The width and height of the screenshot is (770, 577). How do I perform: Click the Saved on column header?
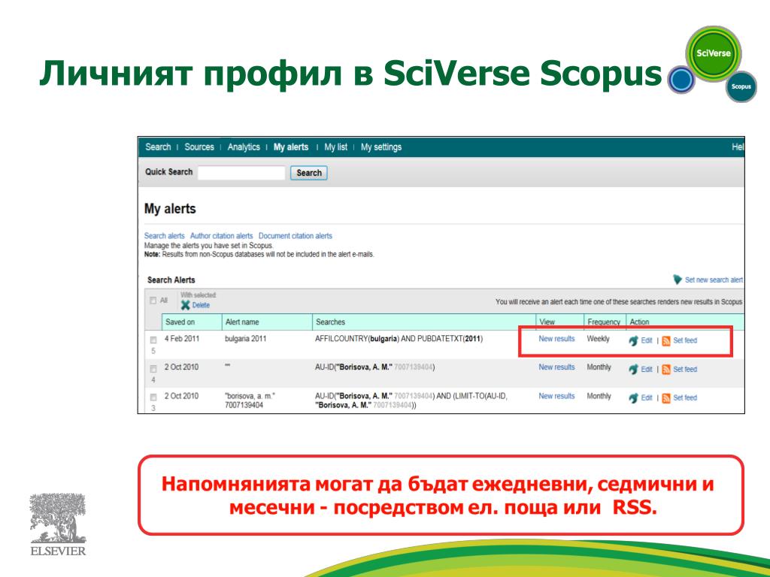192,322
